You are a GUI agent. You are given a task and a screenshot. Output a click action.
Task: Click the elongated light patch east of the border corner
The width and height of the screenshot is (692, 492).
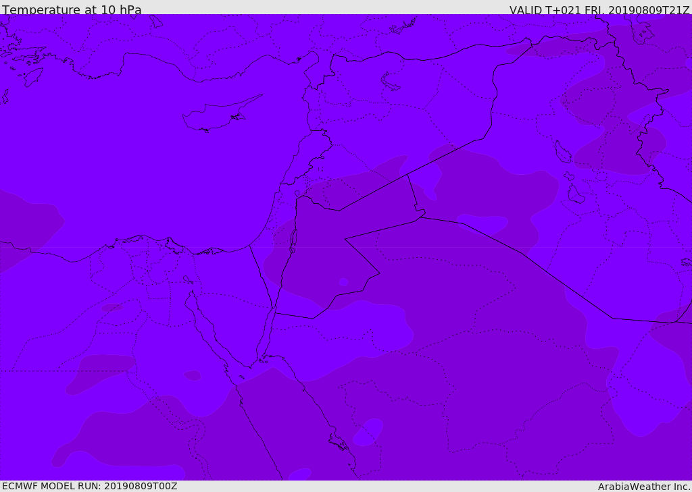pyautogui.click(x=483, y=222)
